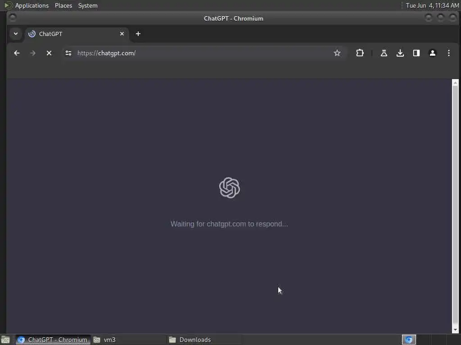Image resolution: width=461 pixels, height=345 pixels.
Task: Click the workspace switcher in bottom panel
Action: coord(409,340)
